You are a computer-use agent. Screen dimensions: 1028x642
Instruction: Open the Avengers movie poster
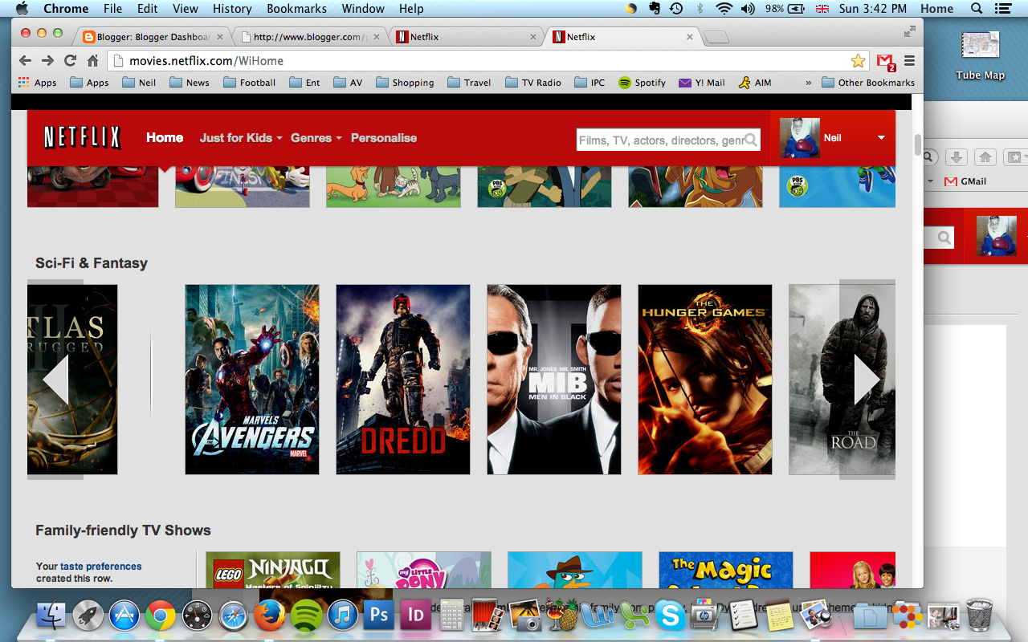[252, 380]
